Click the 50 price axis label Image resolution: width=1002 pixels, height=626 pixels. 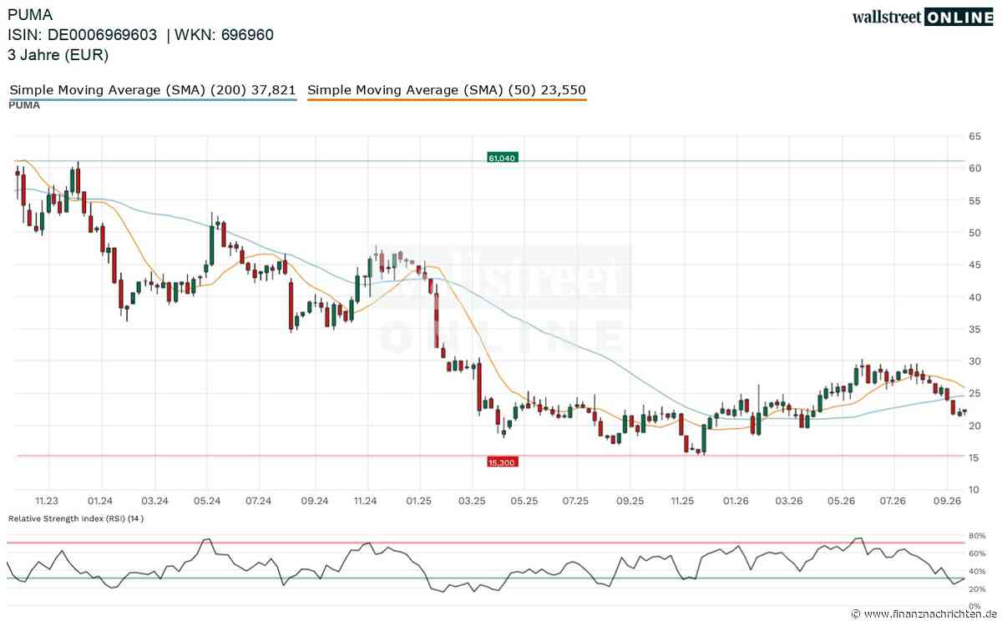click(x=974, y=232)
